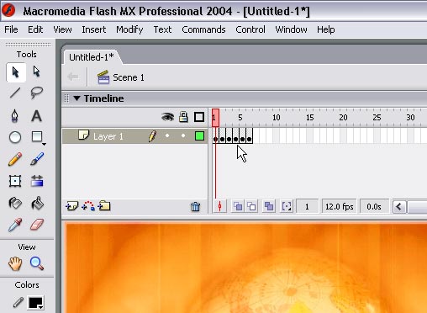Image resolution: width=427 pixels, height=313 pixels.
Task: Select the Eraser tool
Action: point(37,225)
